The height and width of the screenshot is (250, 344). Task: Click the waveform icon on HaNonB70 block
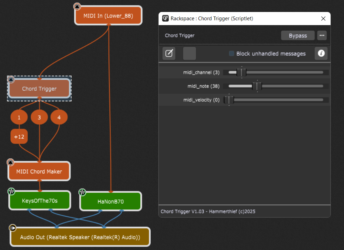pyautogui.click(x=82, y=192)
